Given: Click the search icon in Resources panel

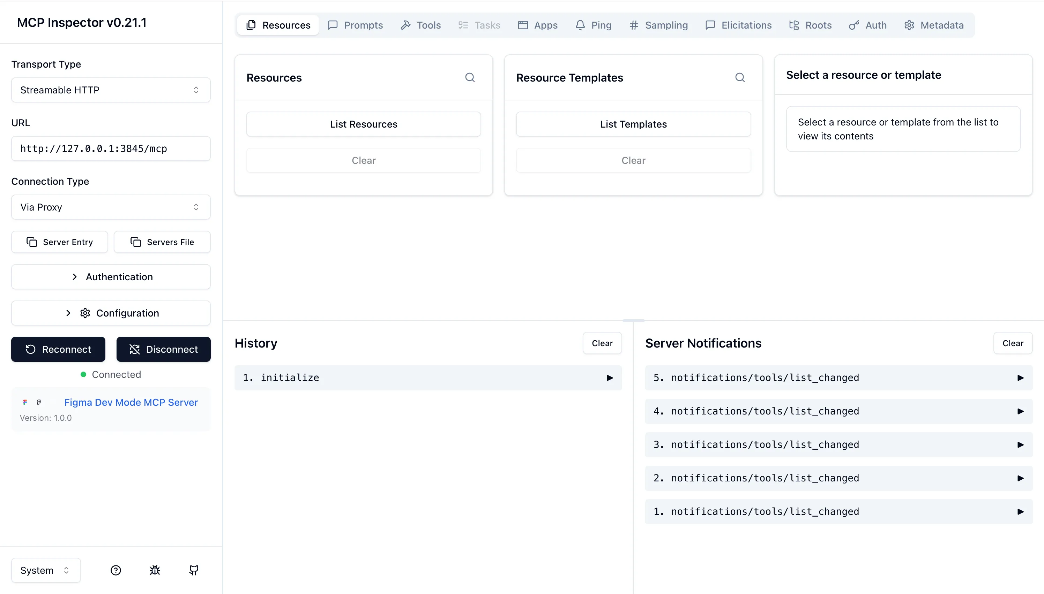Looking at the screenshot, I should [x=470, y=77].
